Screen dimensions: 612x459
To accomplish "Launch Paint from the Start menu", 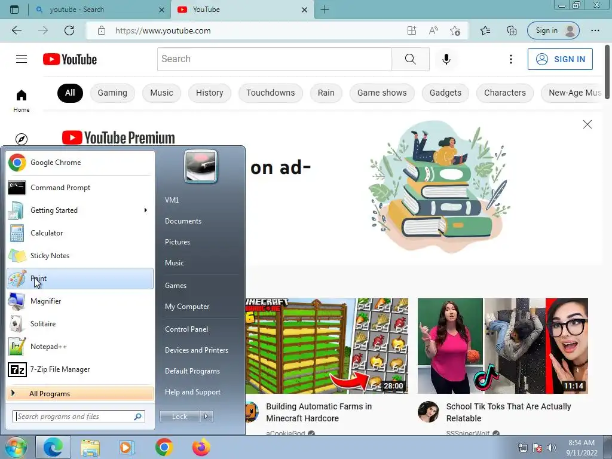I will pyautogui.click(x=80, y=279).
